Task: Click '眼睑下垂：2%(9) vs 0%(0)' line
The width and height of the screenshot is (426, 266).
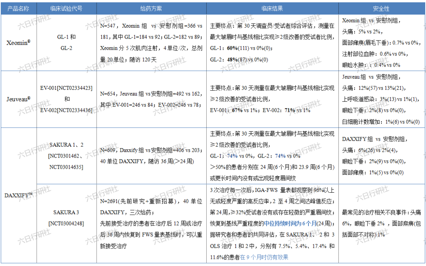Action: tap(374, 161)
